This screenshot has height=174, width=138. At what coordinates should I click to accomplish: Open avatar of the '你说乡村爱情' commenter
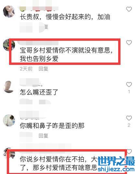(9, 154)
